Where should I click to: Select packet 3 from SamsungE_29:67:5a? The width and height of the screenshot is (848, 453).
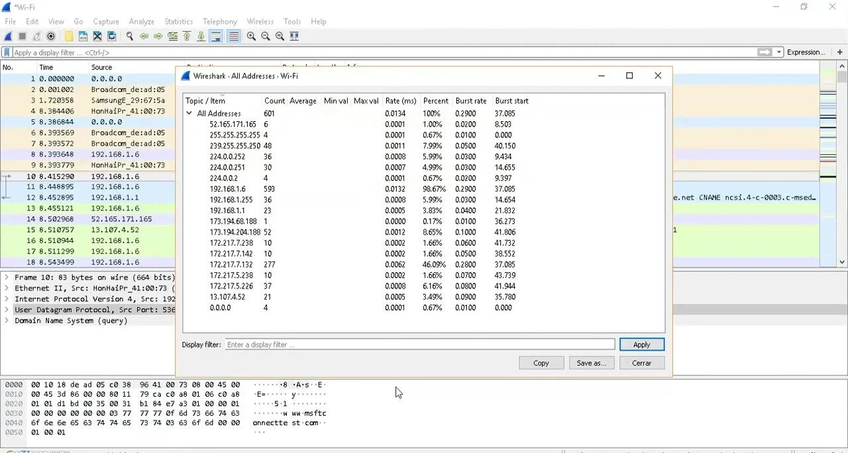click(x=87, y=101)
